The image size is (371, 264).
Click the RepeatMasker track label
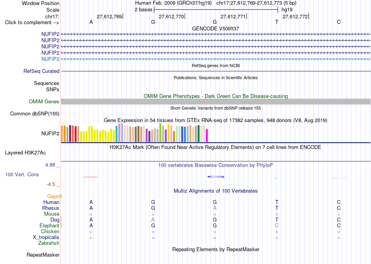[43, 255]
